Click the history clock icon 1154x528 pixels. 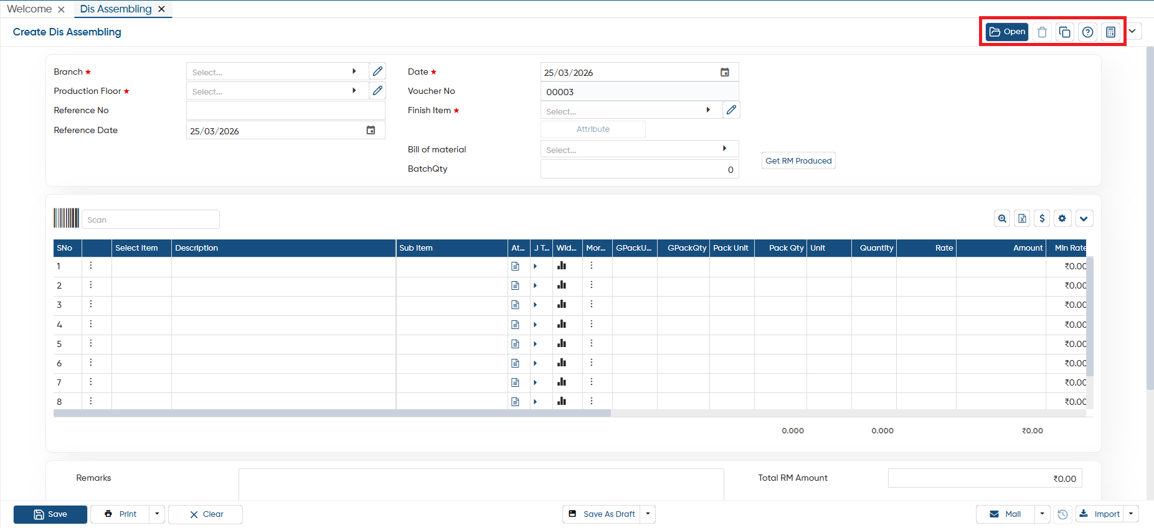click(x=1062, y=514)
